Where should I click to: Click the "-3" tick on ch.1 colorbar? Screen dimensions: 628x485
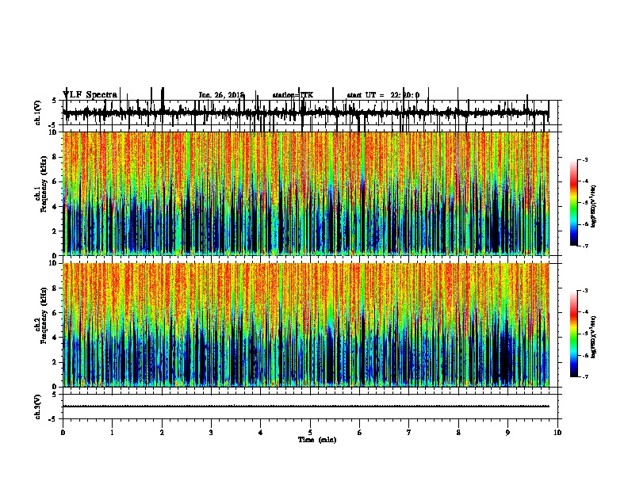click(x=584, y=159)
